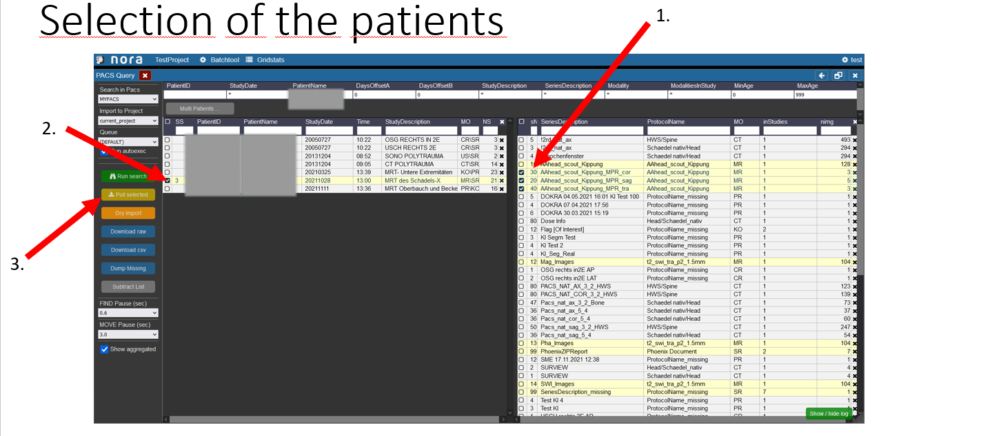Check the Mag_Images series checkbox
This screenshot has width=992, height=436.
coord(521,262)
